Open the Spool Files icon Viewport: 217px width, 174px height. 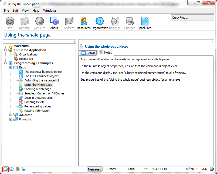(145, 21)
